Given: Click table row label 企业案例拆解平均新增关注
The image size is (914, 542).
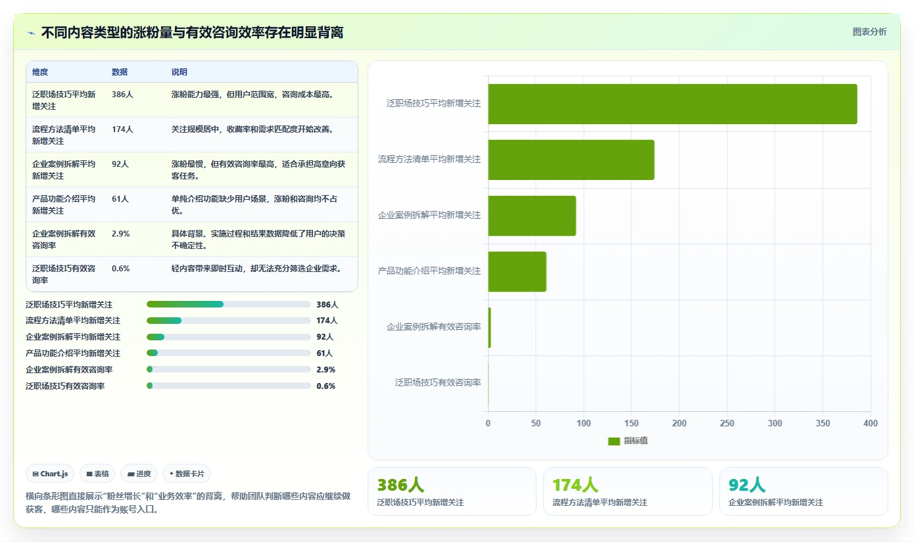Looking at the screenshot, I should (x=64, y=169).
